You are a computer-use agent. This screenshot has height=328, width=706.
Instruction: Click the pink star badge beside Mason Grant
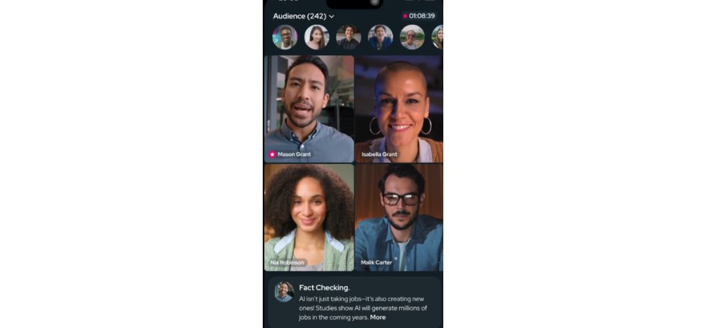(x=273, y=154)
